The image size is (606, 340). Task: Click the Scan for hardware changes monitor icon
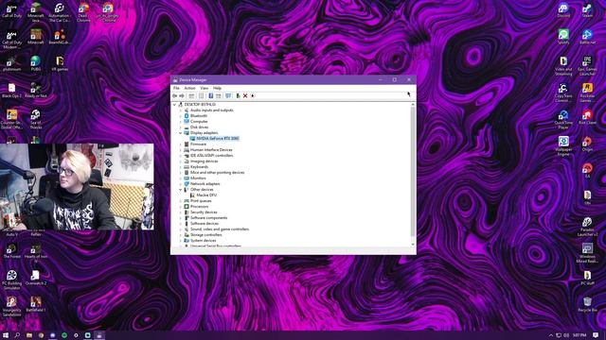tap(228, 95)
